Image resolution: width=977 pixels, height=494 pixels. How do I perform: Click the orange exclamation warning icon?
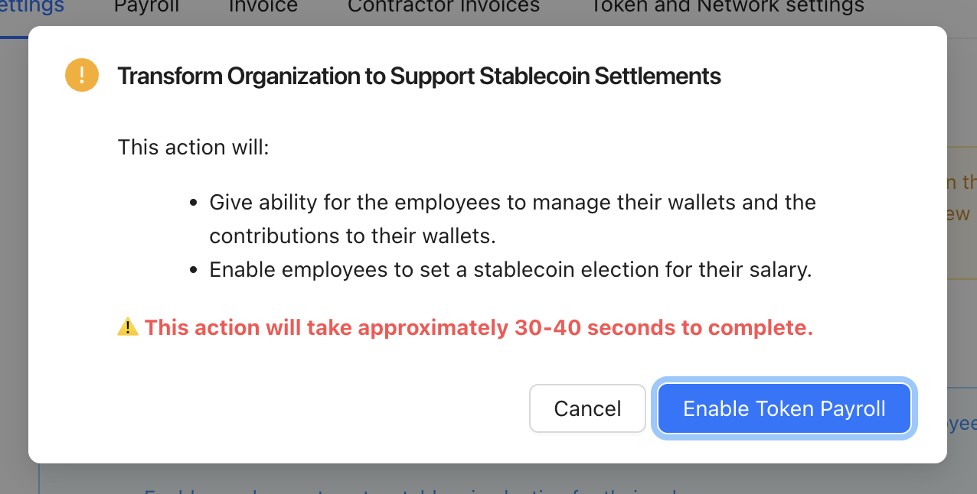tap(82, 76)
